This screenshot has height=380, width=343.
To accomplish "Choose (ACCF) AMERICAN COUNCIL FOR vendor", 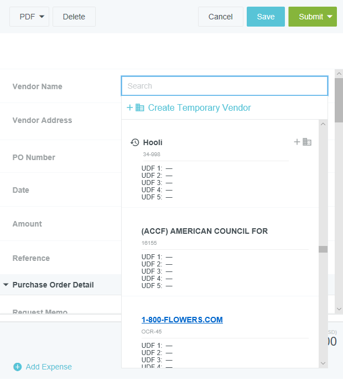I will coord(204,231).
